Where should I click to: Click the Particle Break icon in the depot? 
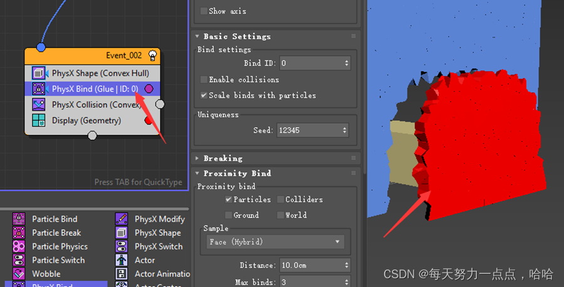[x=19, y=232]
